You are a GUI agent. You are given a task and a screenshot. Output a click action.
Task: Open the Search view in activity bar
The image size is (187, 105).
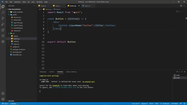point(3,12)
